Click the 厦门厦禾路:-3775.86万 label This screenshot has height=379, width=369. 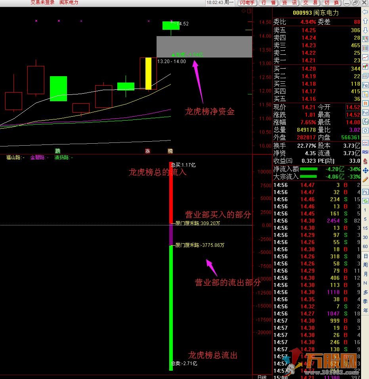pyautogui.click(x=200, y=245)
